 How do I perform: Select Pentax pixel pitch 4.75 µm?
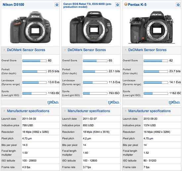coord(148,139)
